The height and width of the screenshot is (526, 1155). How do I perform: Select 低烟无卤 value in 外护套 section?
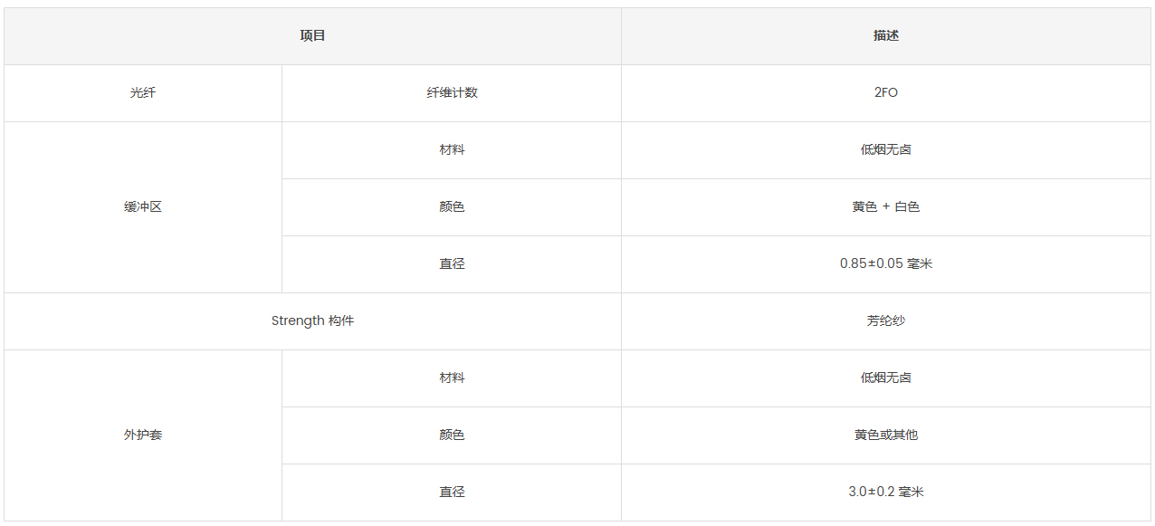pos(886,378)
